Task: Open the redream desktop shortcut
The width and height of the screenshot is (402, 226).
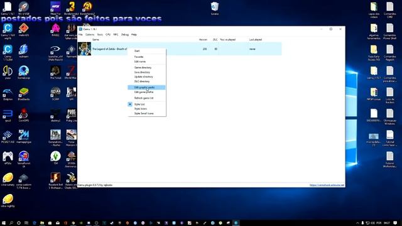Action: [x=24, y=51]
